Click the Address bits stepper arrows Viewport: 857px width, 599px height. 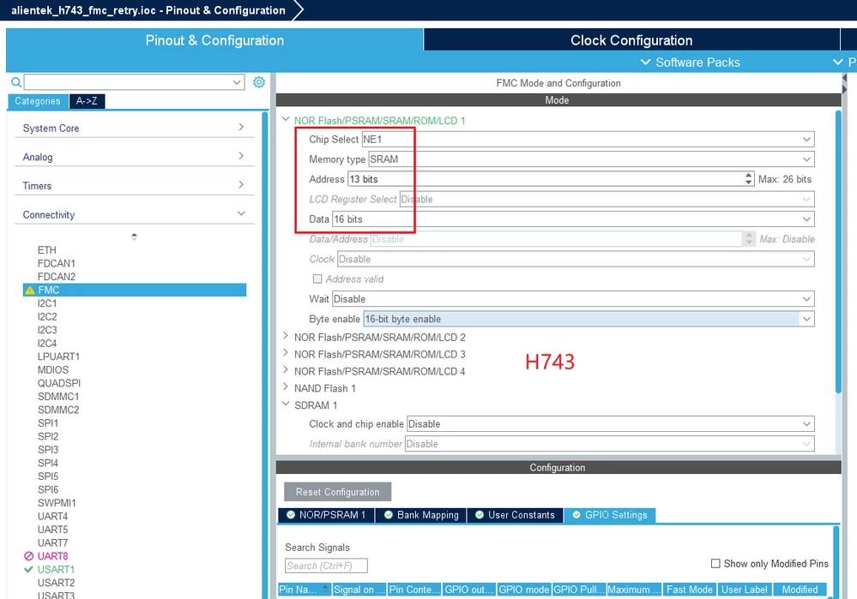pyautogui.click(x=748, y=178)
